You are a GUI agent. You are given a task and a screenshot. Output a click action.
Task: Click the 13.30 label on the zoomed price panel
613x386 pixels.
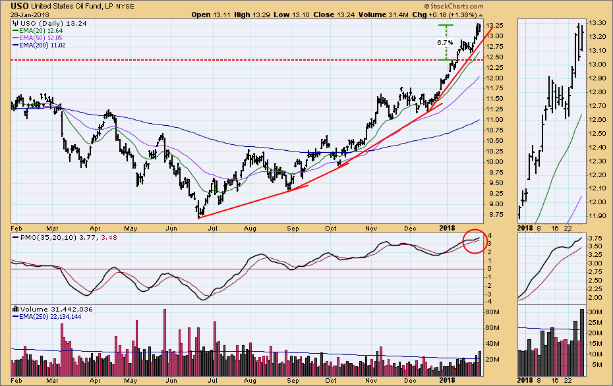tap(597, 23)
